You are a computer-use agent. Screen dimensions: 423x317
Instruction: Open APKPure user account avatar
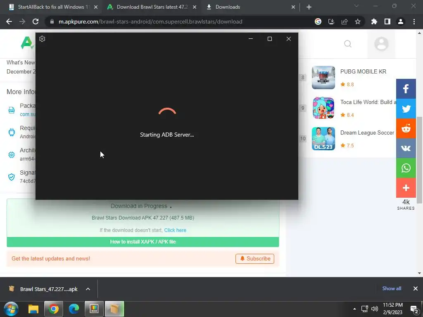pos(381,44)
